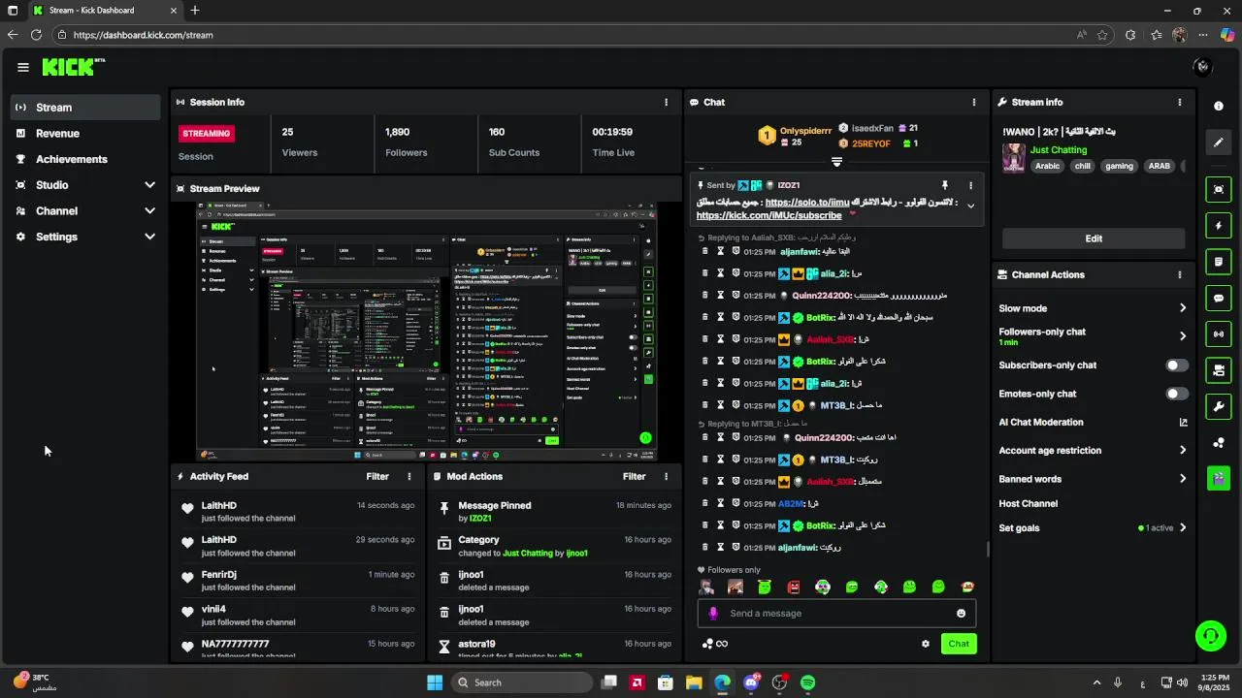Open the Activity Feed Filter
This screenshot has height=698, width=1242.
tap(377, 476)
